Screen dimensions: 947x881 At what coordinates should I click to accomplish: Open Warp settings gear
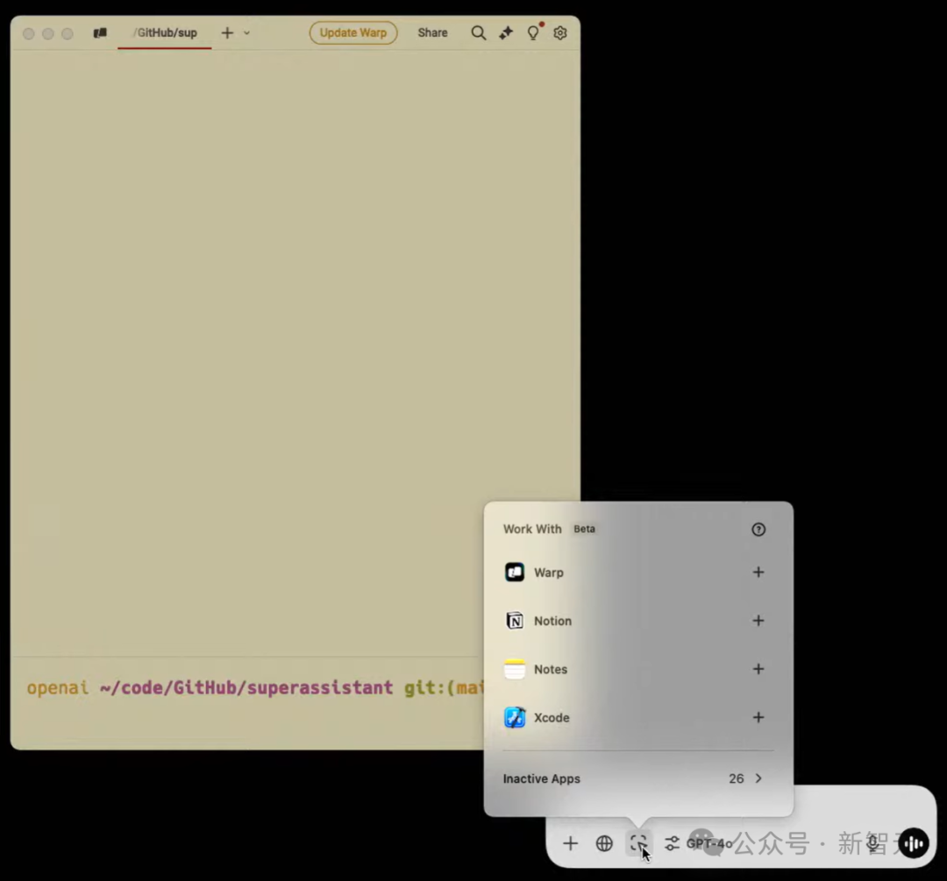point(560,32)
